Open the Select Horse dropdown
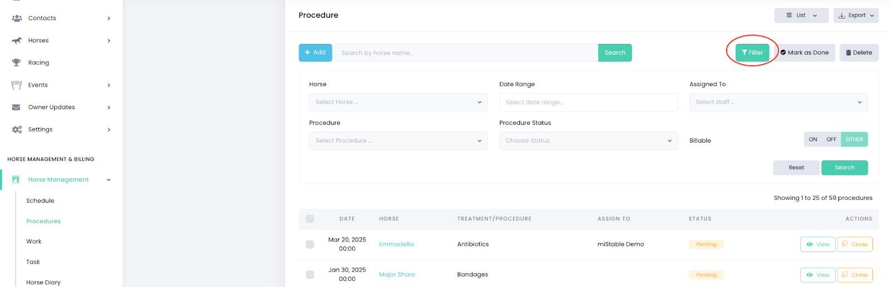Image resolution: width=890 pixels, height=287 pixels. pyautogui.click(x=398, y=102)
